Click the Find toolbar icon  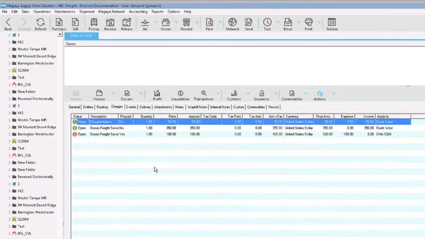(x=209, y=24)
